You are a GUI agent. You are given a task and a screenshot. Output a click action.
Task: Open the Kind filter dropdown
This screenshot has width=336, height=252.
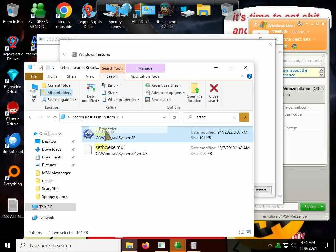pos(110,85)
